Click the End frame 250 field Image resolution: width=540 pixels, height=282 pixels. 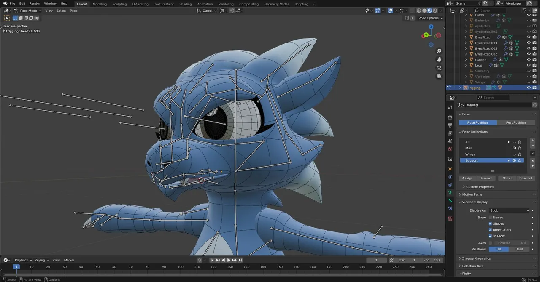(431, 260)
